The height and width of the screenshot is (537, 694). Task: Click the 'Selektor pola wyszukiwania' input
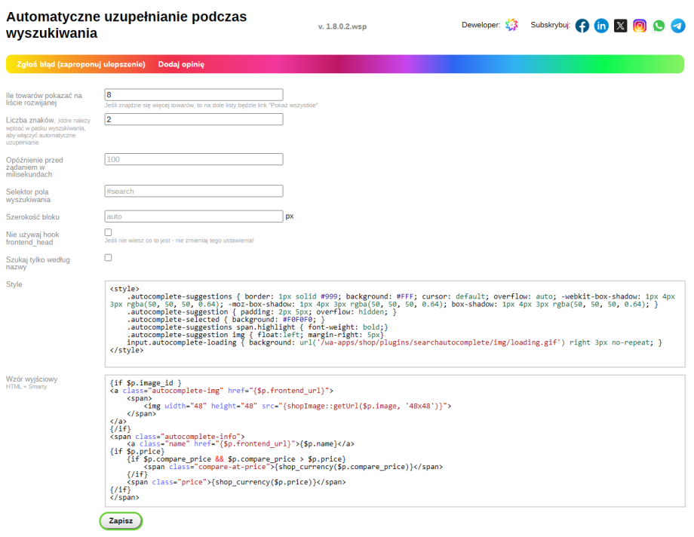pos(193,191)
